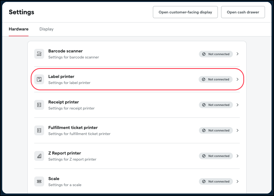Open the customer-facing display
The image size is (274, 196).
(x=185, y=12)
